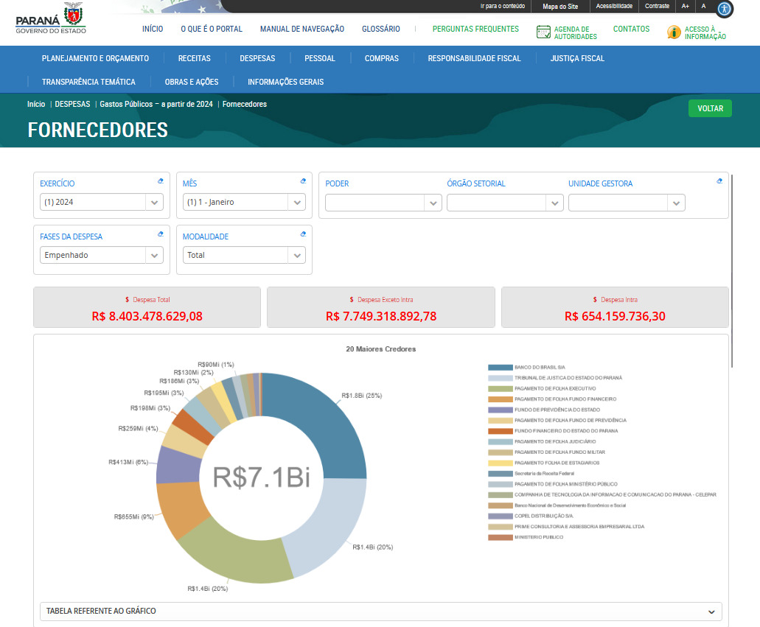Increase font size with A+
The height and width of the screenshot is (627, 760).
[685, 7]
